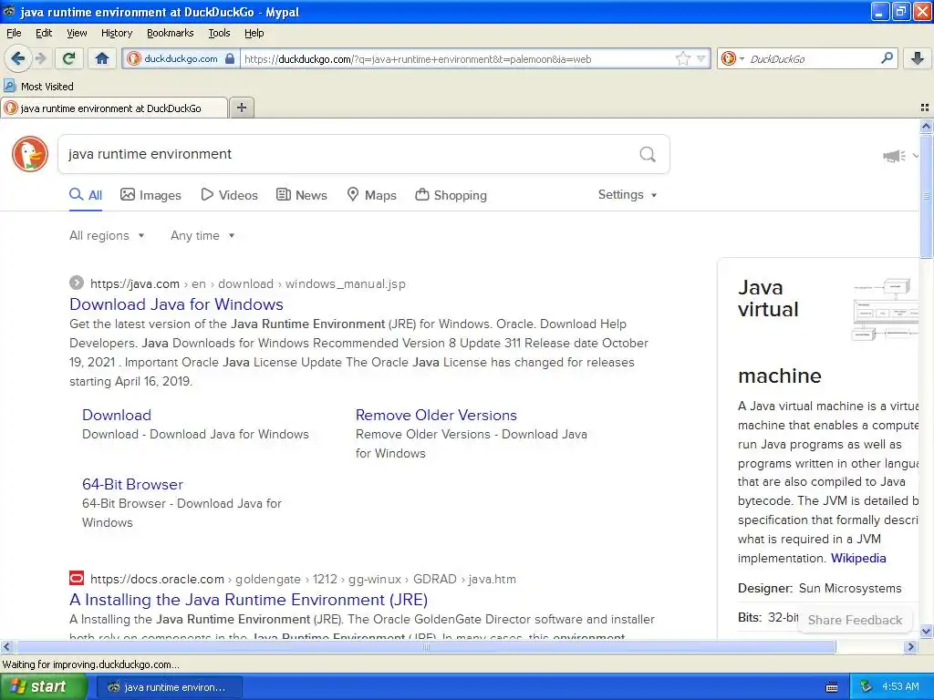Click the tab groups grid icon

pos(925,108)
